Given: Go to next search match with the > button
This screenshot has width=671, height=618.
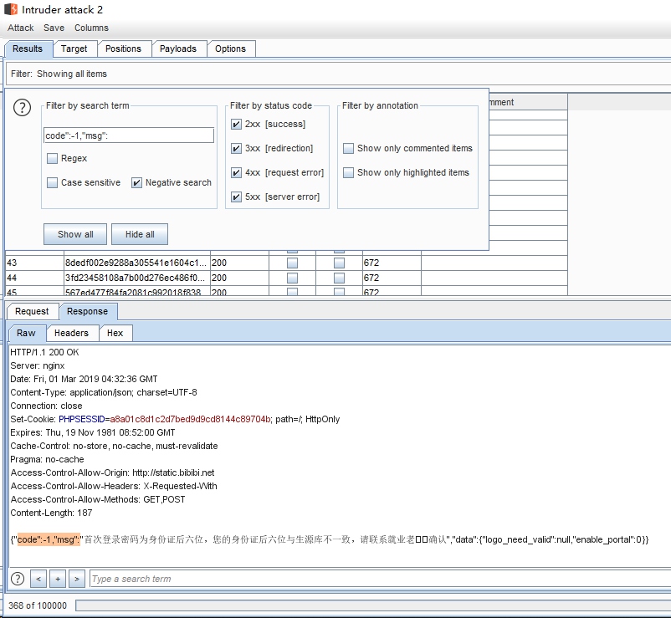Looking at the screenshot, I should click(77, 579).
